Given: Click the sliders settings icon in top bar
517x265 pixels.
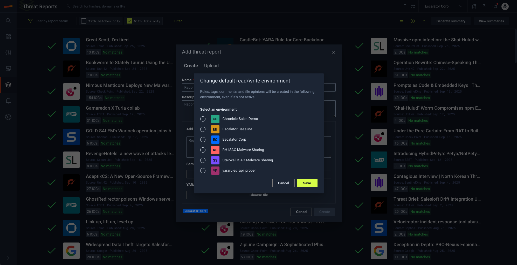Looking at the screenshot, I should (x=413, y=6).
